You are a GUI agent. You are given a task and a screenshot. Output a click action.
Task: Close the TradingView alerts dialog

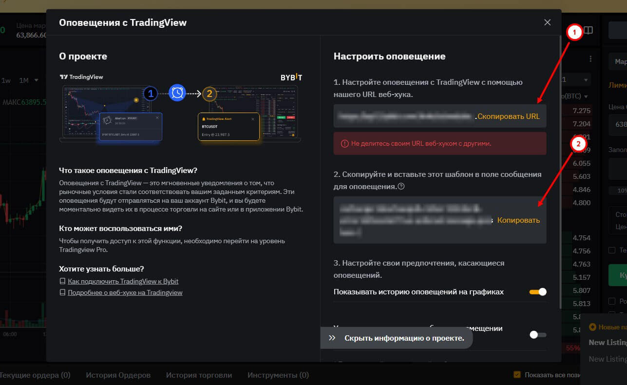tap(547, 22)
